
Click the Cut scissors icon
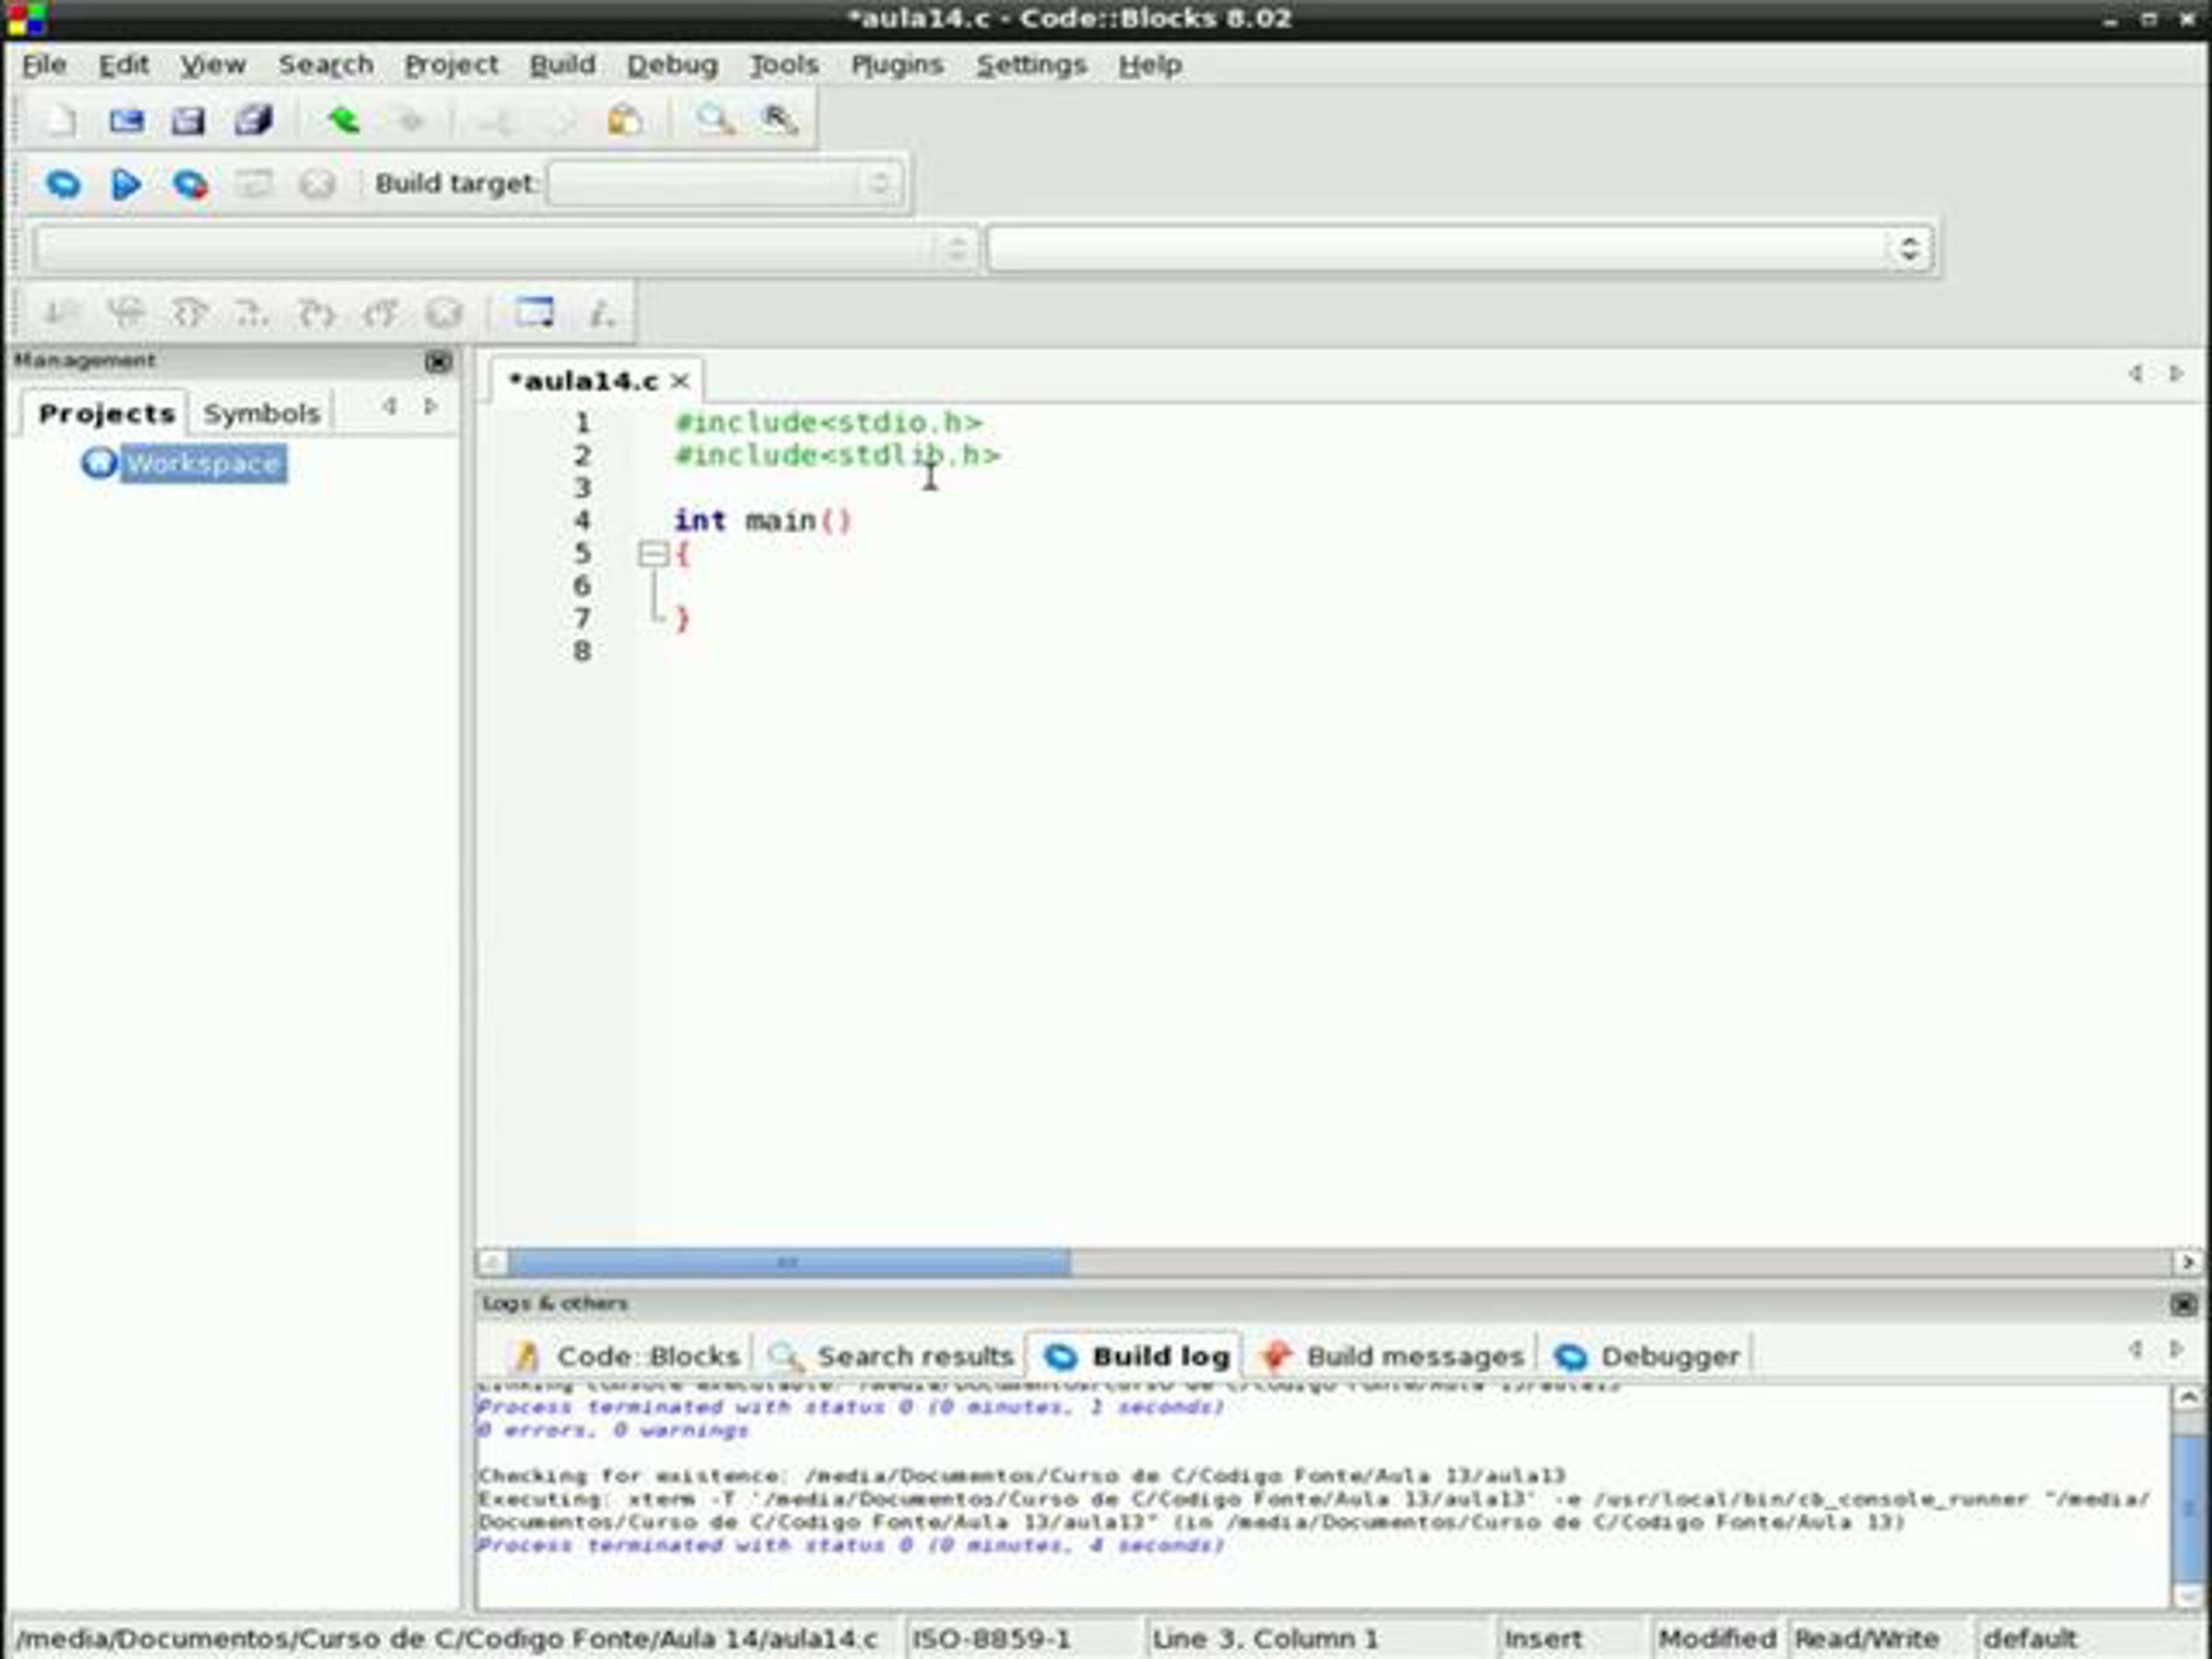pos(496,121)
